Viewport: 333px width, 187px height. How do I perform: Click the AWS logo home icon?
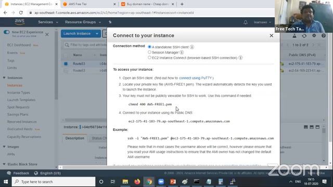click(20, 22)
